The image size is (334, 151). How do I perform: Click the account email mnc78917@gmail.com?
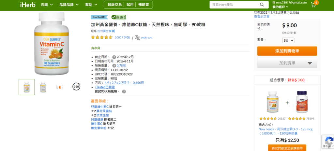tap(292, 3)
